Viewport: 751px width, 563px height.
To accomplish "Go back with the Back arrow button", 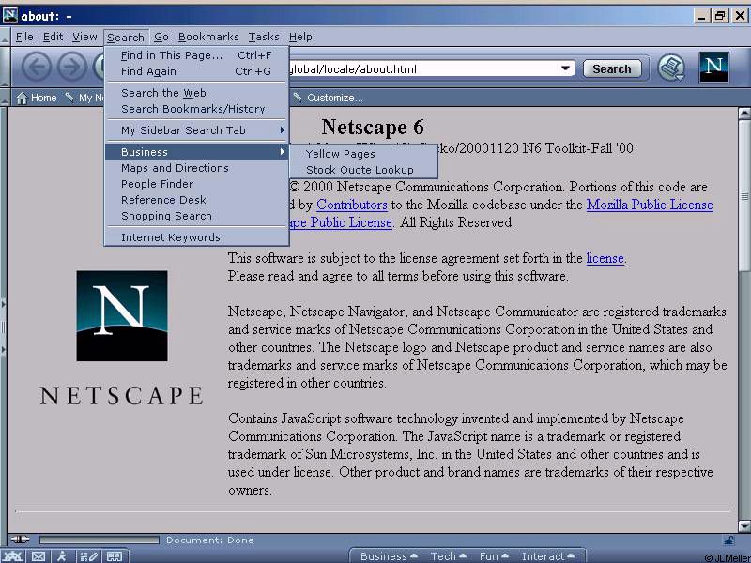I will pos(36,67).
